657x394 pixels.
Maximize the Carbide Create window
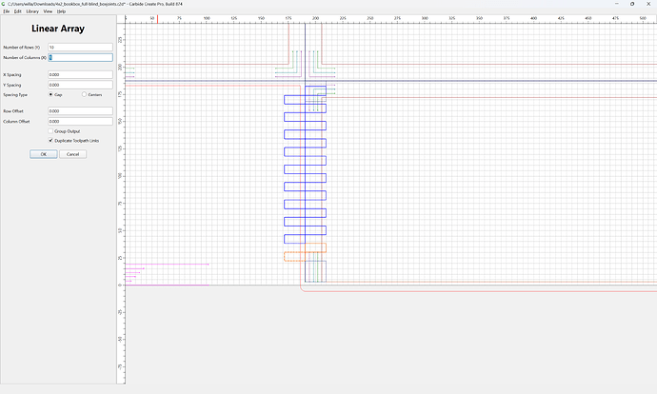(x=632, y=4)
